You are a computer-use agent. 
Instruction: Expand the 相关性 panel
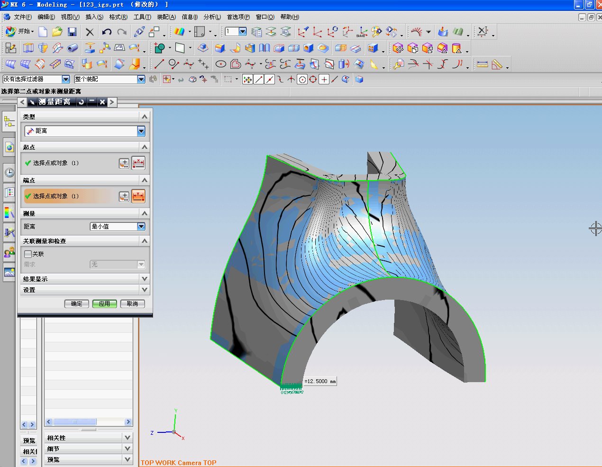pyautogui.click(x=89, y=438)
